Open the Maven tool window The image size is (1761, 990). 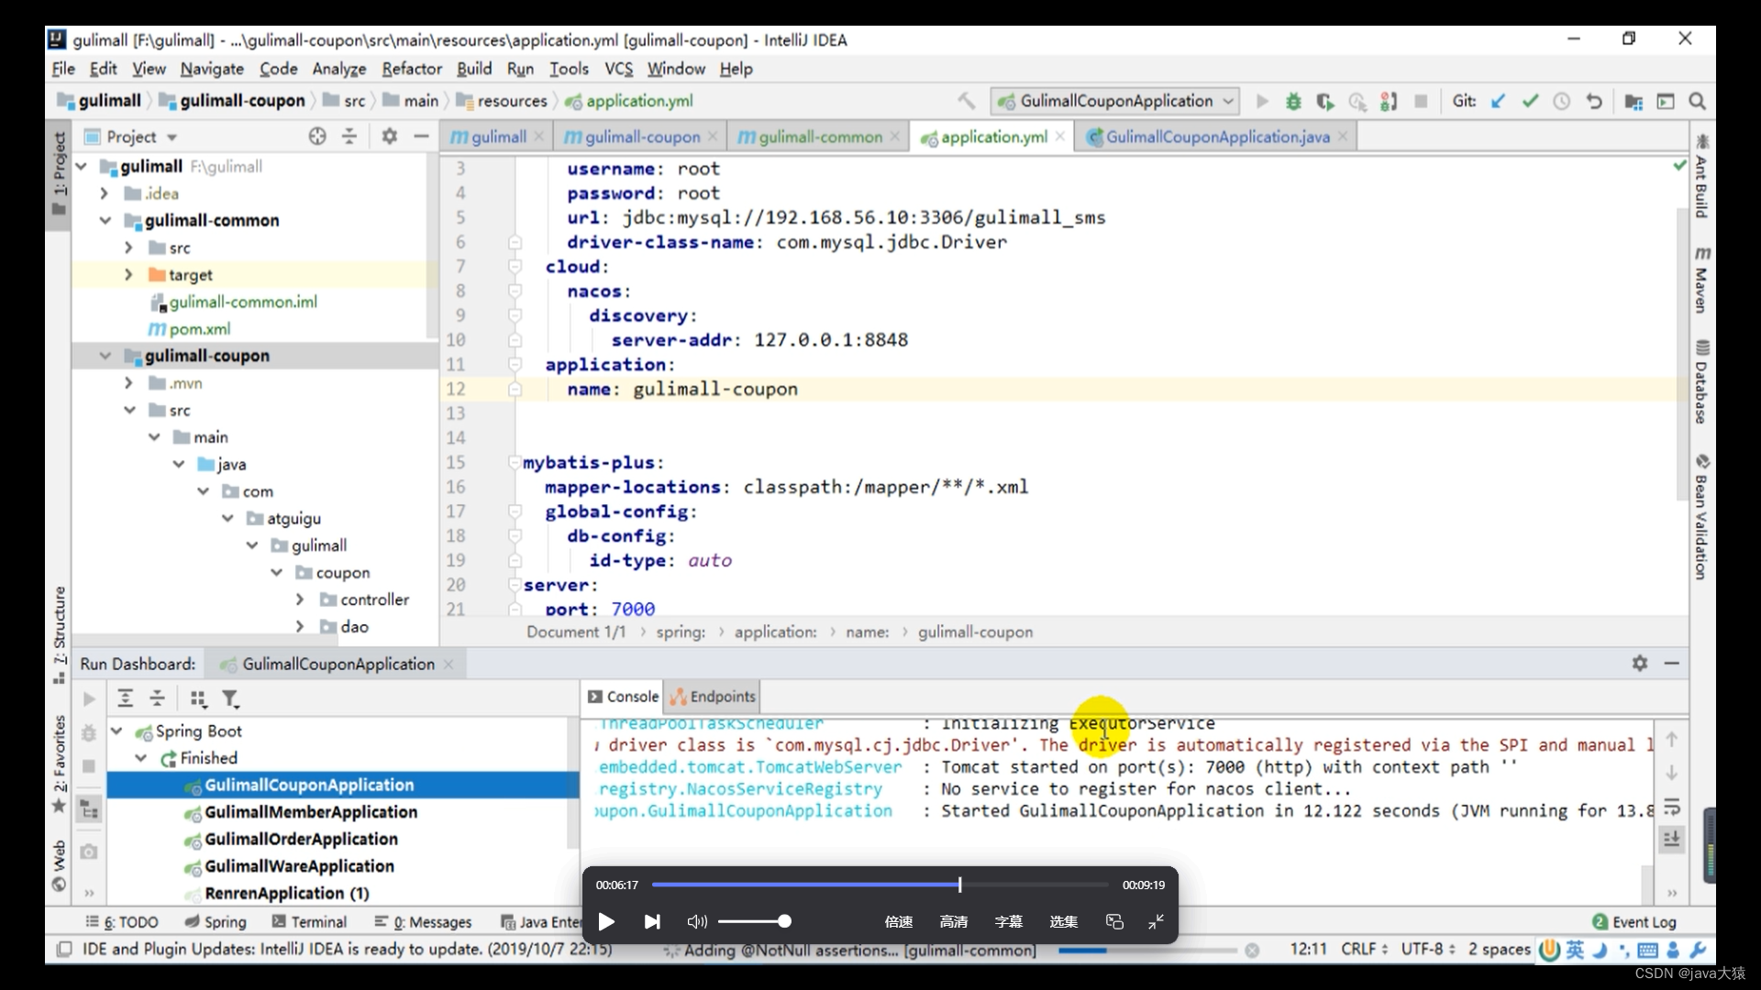[x=1702, y=280]
